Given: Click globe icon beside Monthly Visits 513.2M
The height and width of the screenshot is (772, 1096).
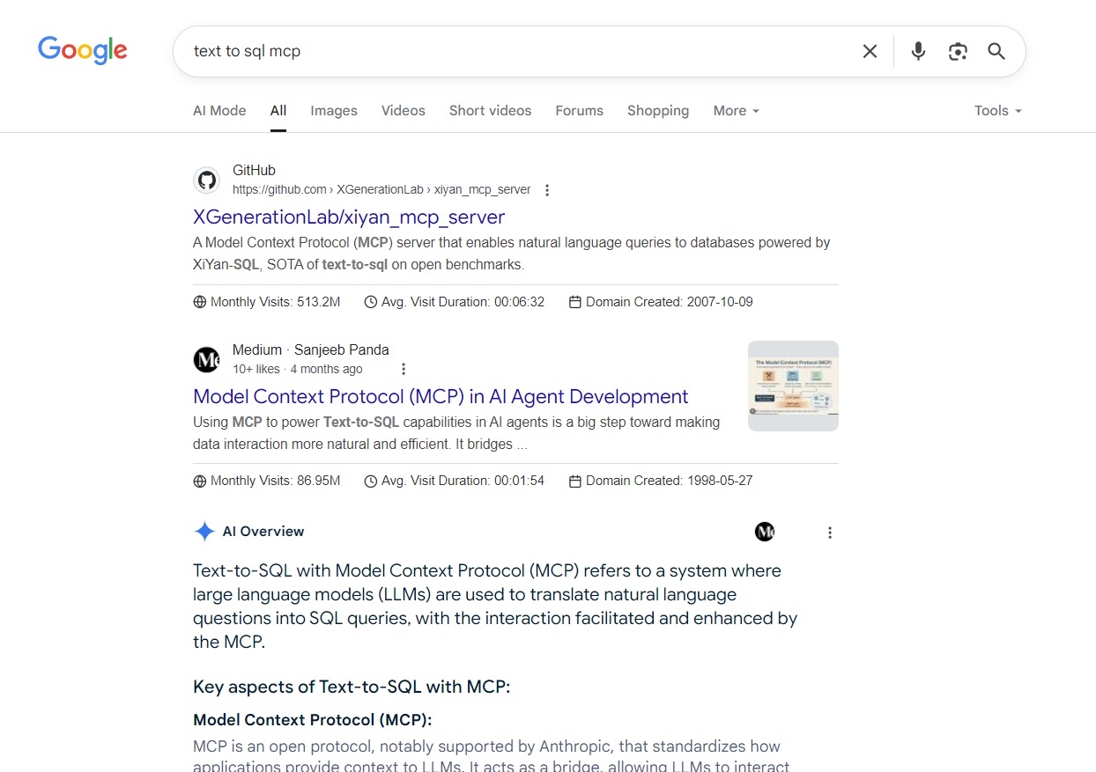Looking at the screenshot, I should click(x=200, y=302).
